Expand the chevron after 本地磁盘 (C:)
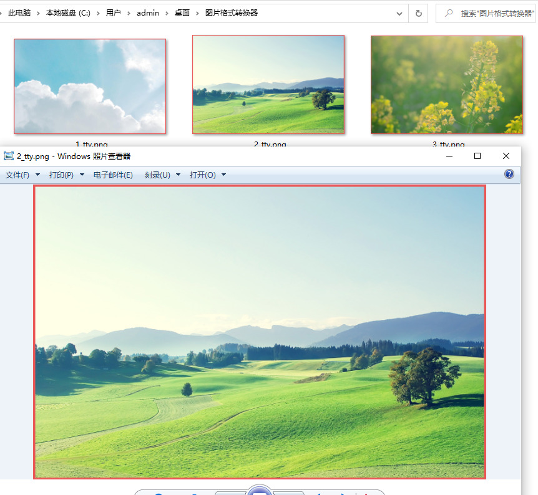The width and height of the screenshot is (538, 495). coord(98,13)
